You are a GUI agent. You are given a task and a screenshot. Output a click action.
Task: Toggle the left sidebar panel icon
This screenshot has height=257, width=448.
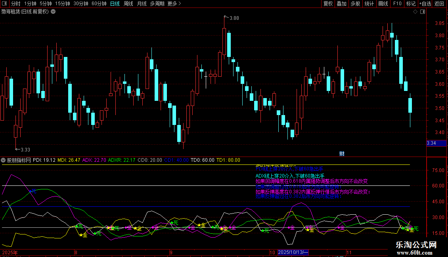coord(4,4)
